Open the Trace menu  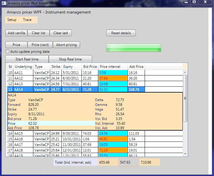click(x=27, y=20)
